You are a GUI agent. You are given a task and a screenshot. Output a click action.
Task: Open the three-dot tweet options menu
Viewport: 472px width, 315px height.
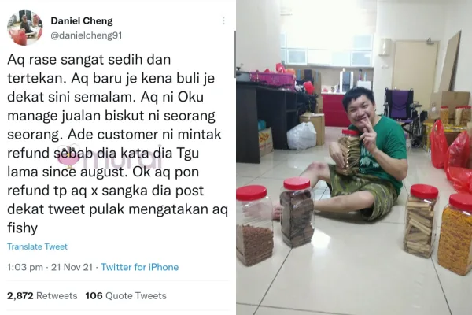(x=223, y=20)
